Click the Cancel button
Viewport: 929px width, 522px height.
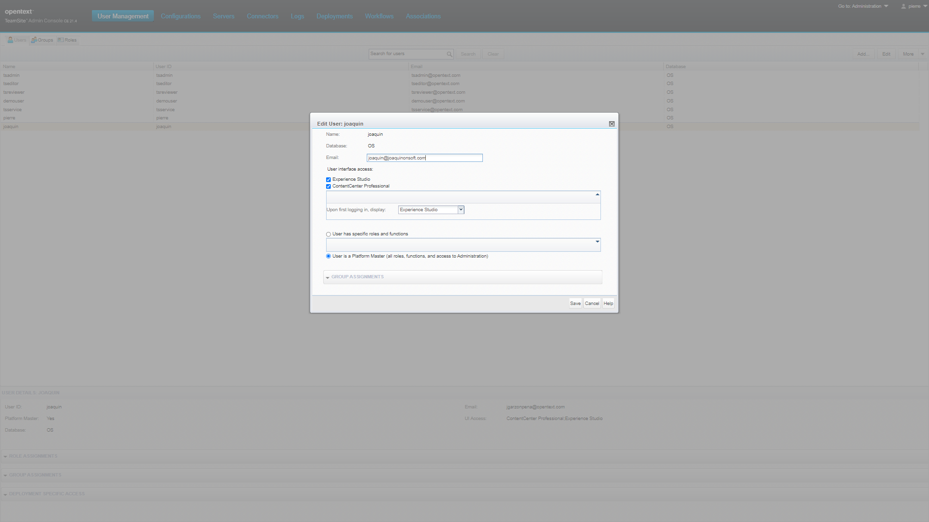click(x=592, y=304)
